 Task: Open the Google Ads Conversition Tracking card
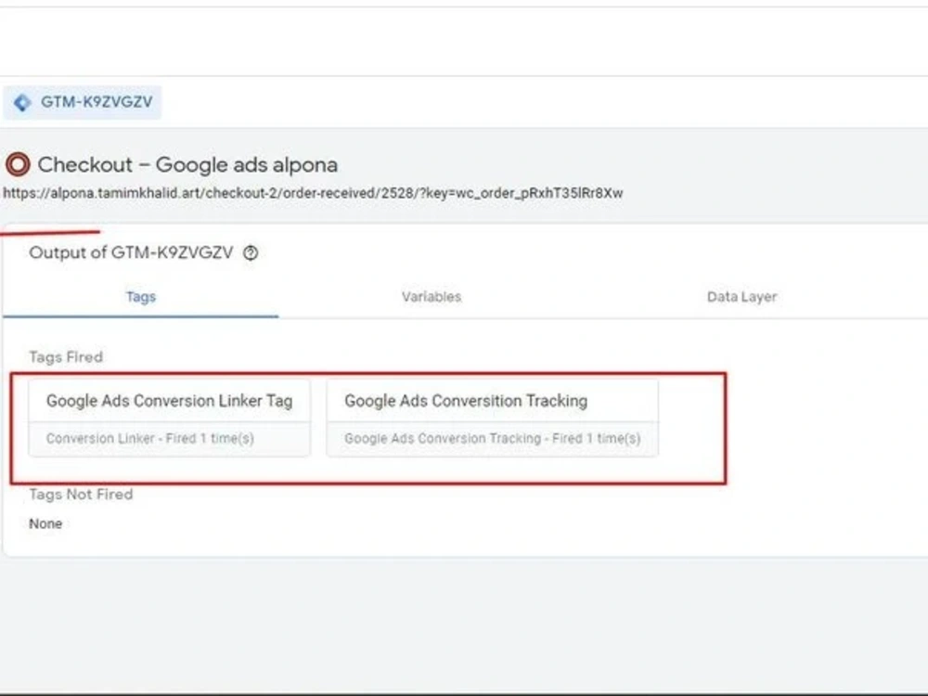click(493, 418)
